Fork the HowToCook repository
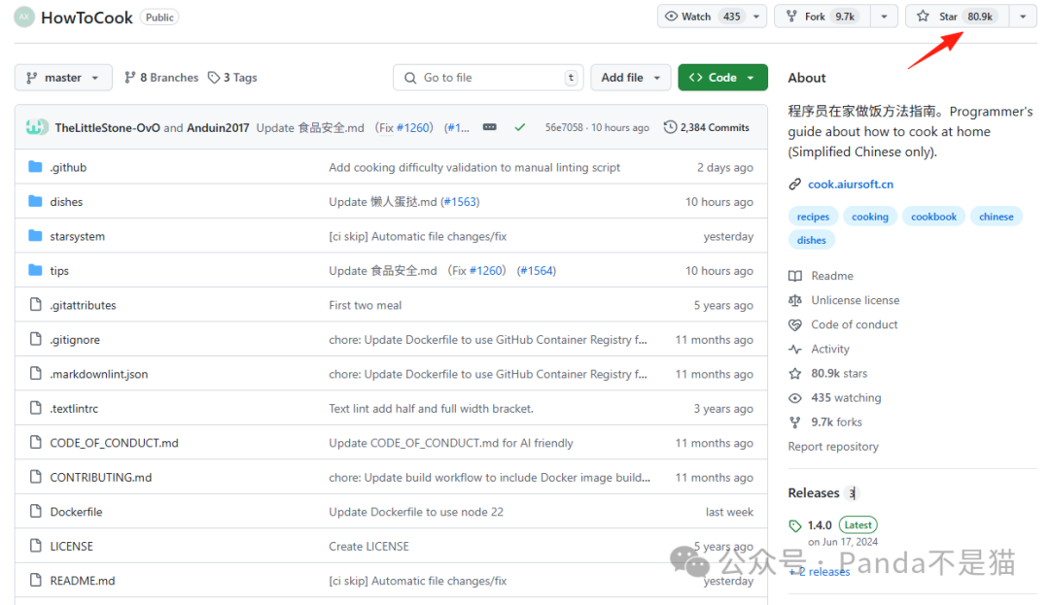Image resolution: width=1050 pixels, height=605 pixels. click(x=822, y=17)
